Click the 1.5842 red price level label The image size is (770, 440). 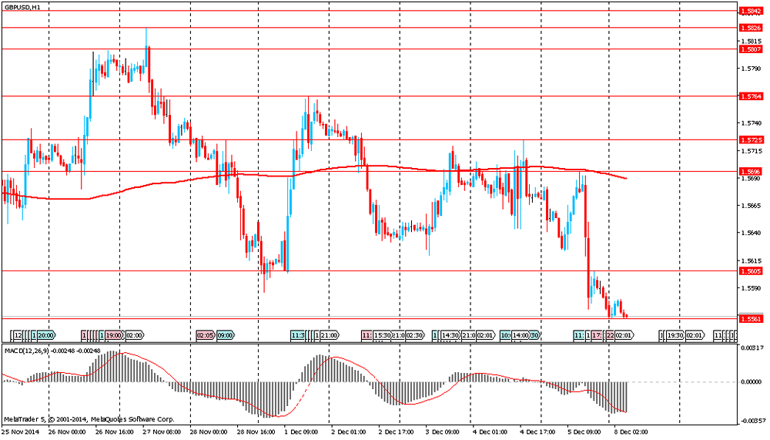tap(751, 11)
